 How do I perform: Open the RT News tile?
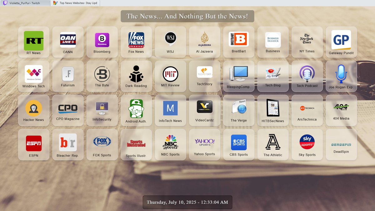click(x=34, y=42)
